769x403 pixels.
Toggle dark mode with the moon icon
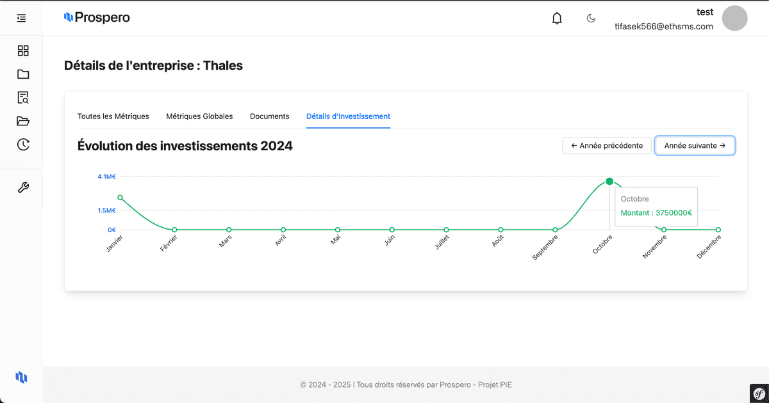[591, 19]
